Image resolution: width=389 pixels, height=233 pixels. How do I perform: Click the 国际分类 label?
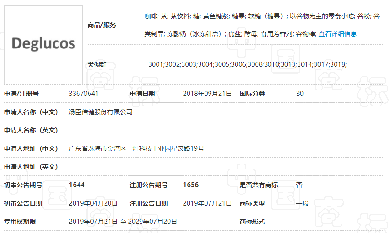252,94
